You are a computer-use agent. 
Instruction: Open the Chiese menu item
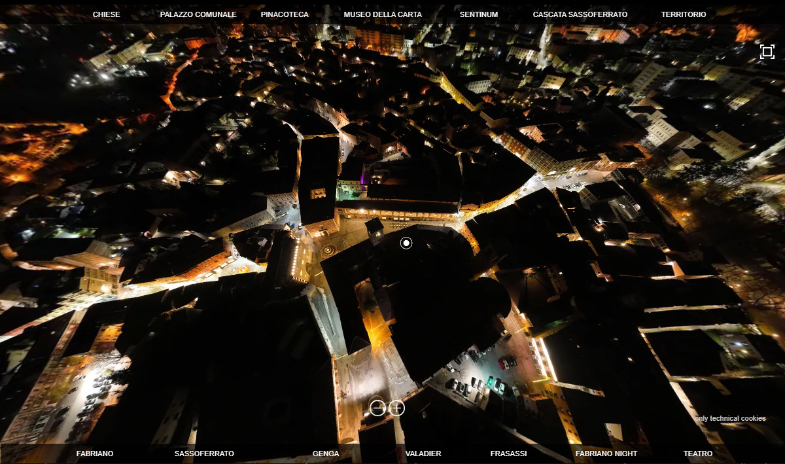(x=106, y=14)
